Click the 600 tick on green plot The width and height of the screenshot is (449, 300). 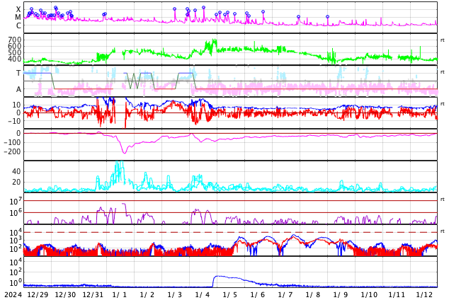(15, 46)
